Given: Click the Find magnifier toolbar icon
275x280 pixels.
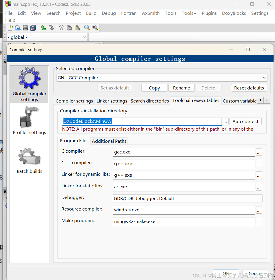Looking at the screenshot, I should tap(87, 28).
